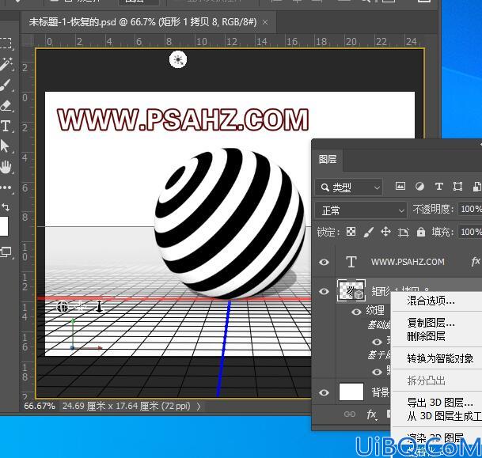Click the dolly 3D camera icon on canvas
Screen dimensions: 482x458
coord(99,307)
